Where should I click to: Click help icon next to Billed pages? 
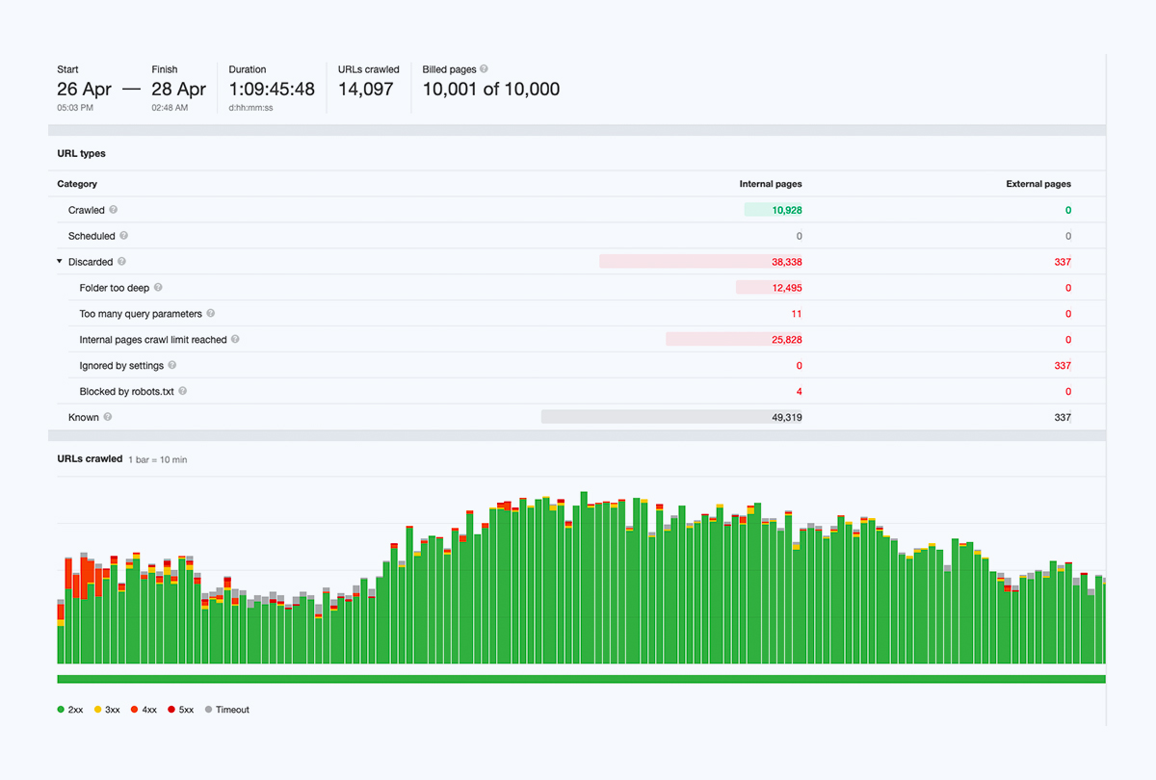coord(484,69)
